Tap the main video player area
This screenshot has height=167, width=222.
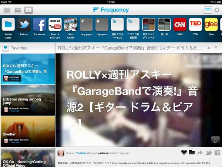(139, 100)
